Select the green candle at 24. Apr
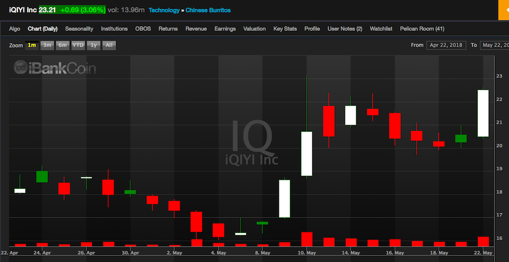The image size is (509, 262). tap(42, 176)
